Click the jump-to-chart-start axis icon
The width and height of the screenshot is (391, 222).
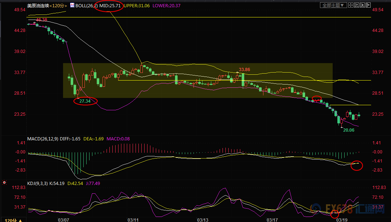357,5
